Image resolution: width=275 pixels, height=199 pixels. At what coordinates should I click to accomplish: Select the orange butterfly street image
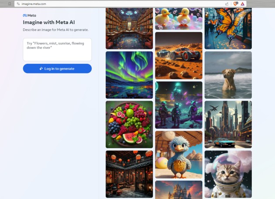point(228,28)
